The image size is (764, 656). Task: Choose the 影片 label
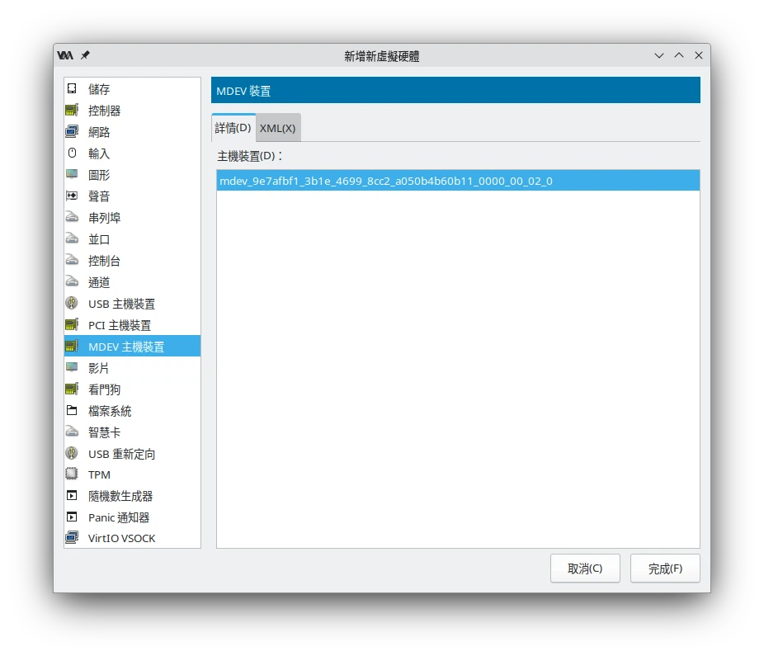click(98, 368)
